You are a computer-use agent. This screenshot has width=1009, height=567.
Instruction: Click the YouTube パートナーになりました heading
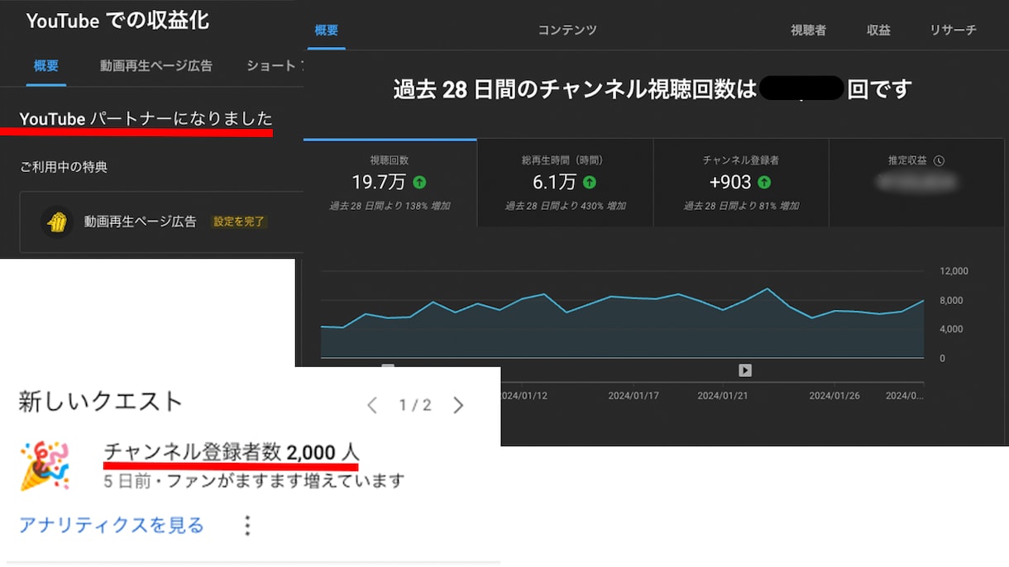(146, 119)
